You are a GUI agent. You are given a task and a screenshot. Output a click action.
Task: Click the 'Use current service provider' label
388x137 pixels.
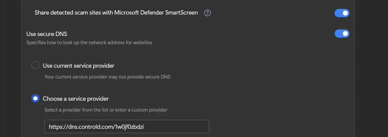click(78, 66)
